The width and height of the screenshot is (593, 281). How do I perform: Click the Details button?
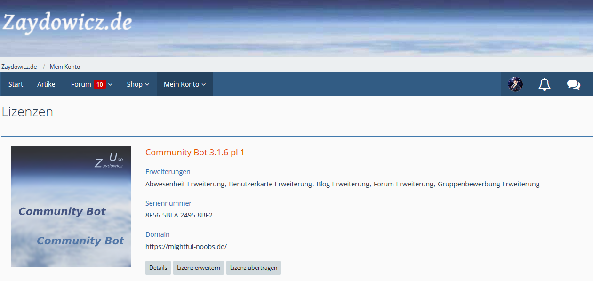click(158, 268)
